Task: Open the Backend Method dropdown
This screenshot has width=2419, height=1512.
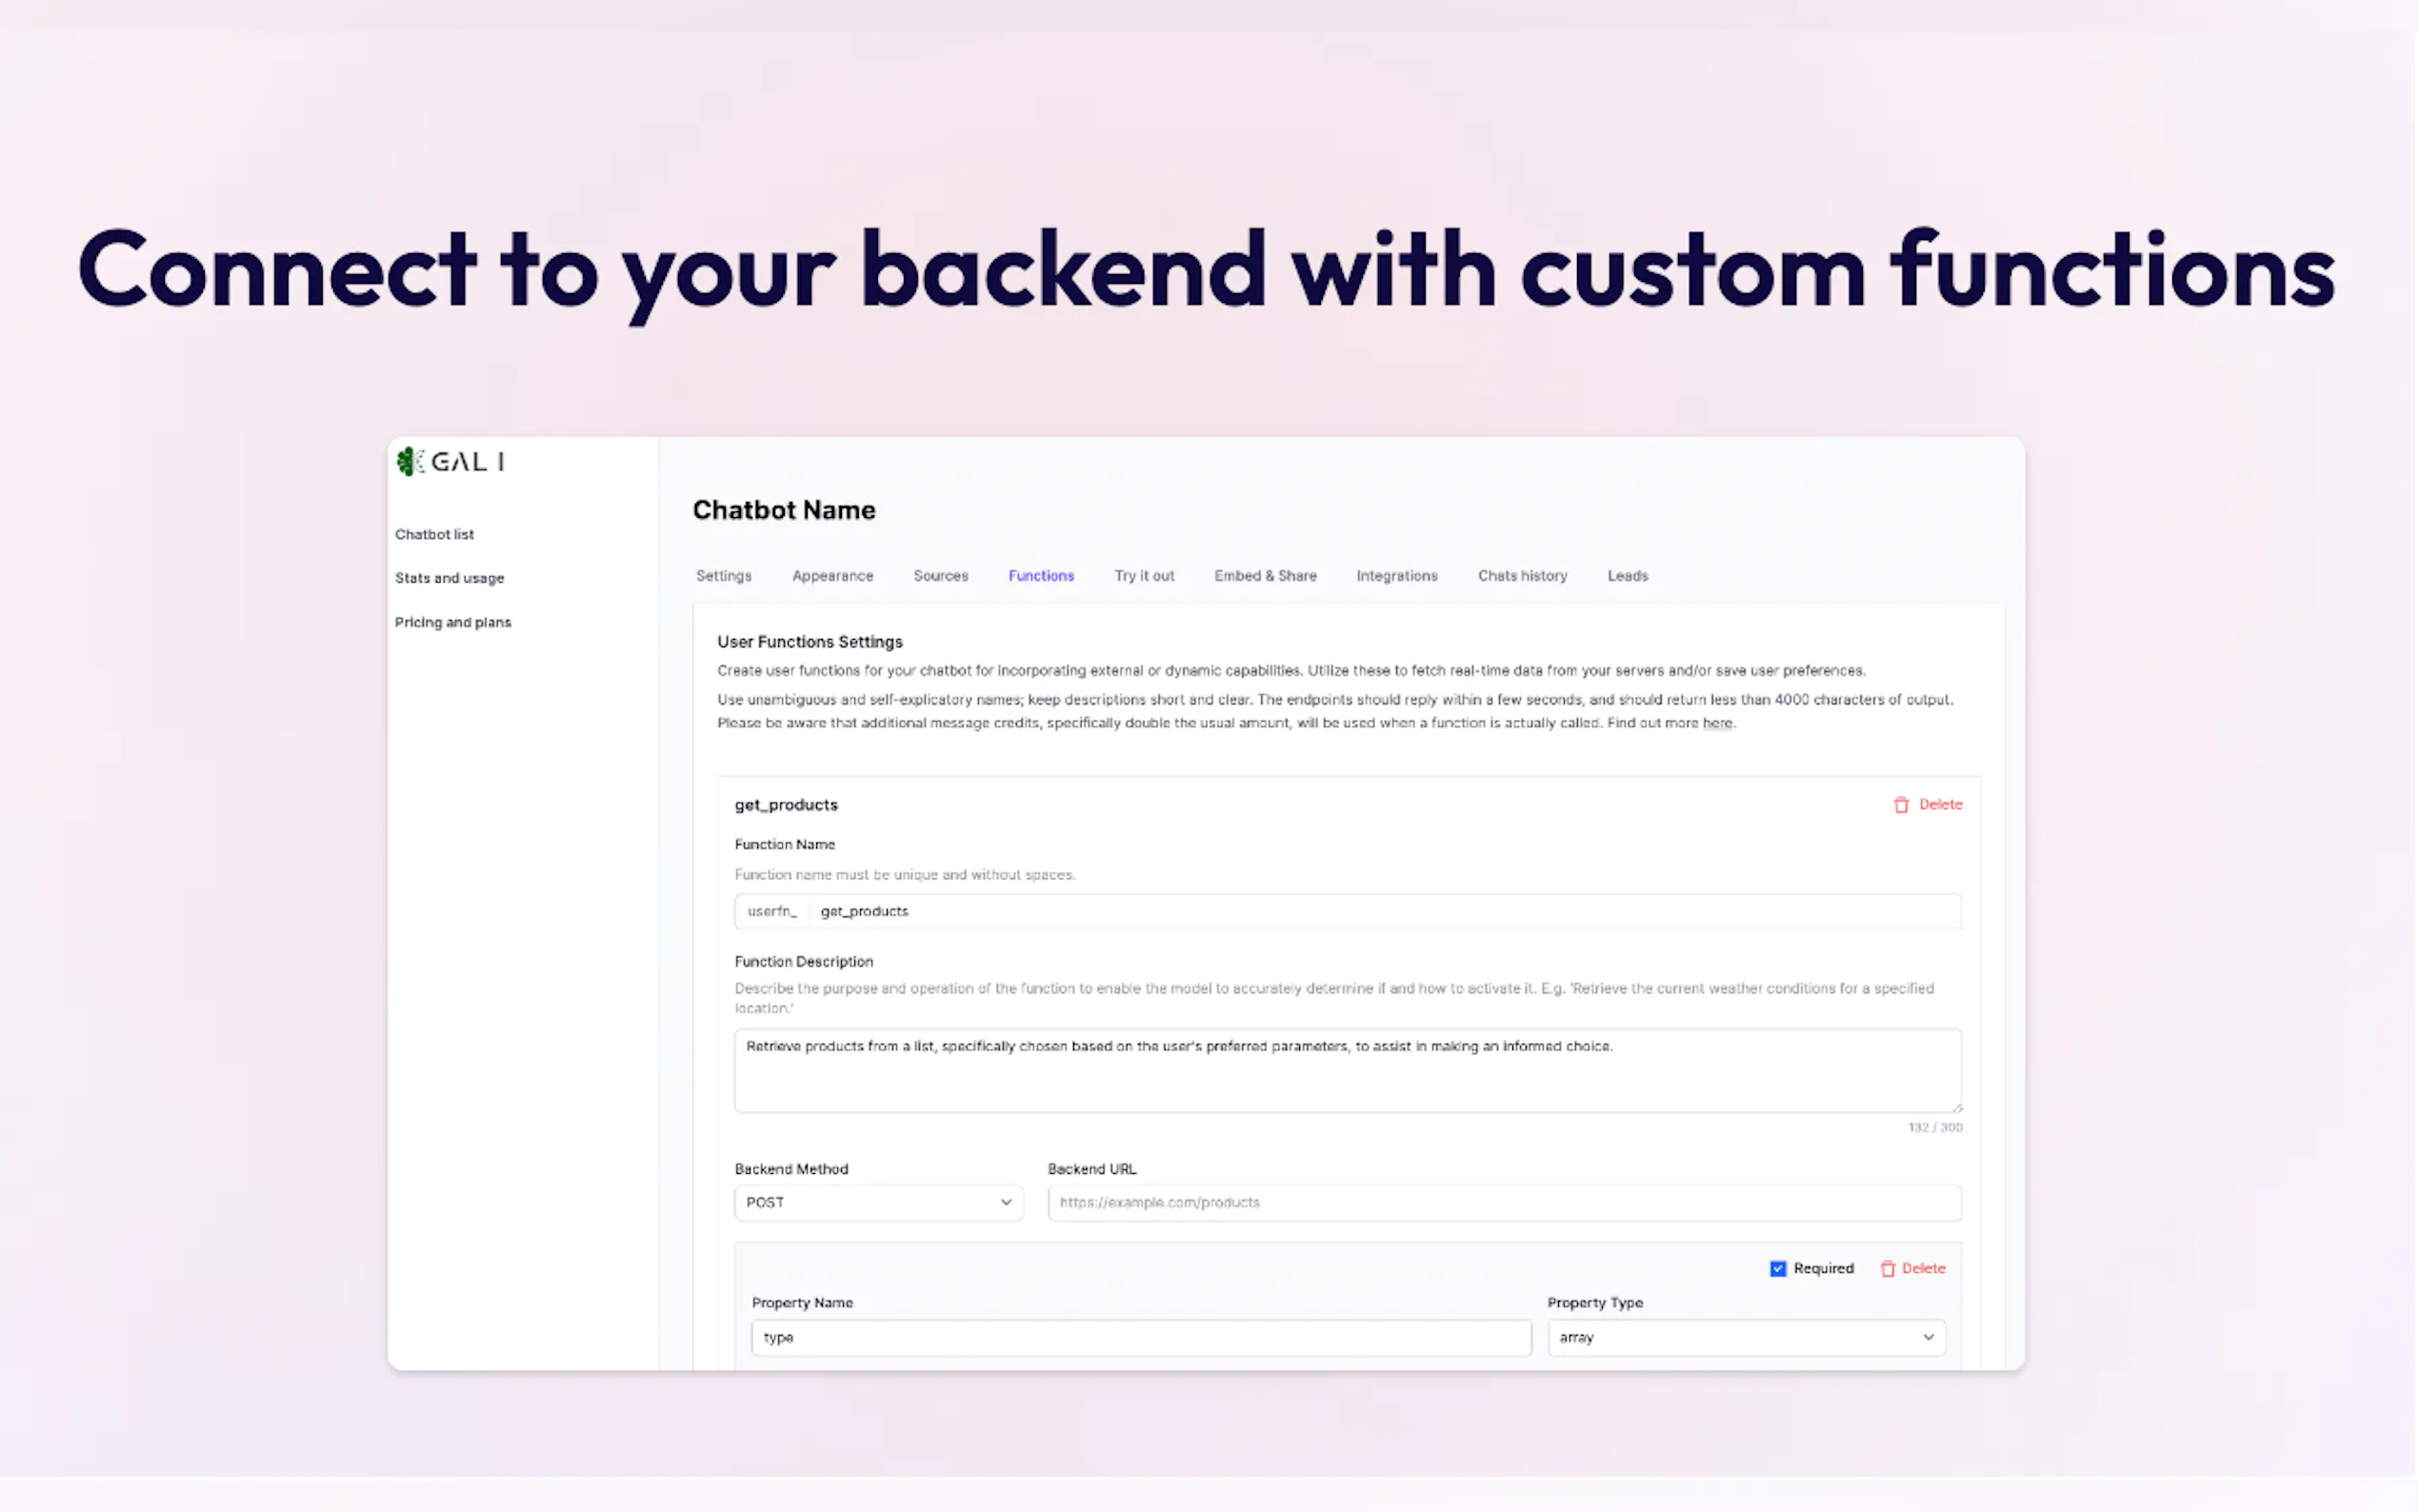Action: [x=878, y=1202]
